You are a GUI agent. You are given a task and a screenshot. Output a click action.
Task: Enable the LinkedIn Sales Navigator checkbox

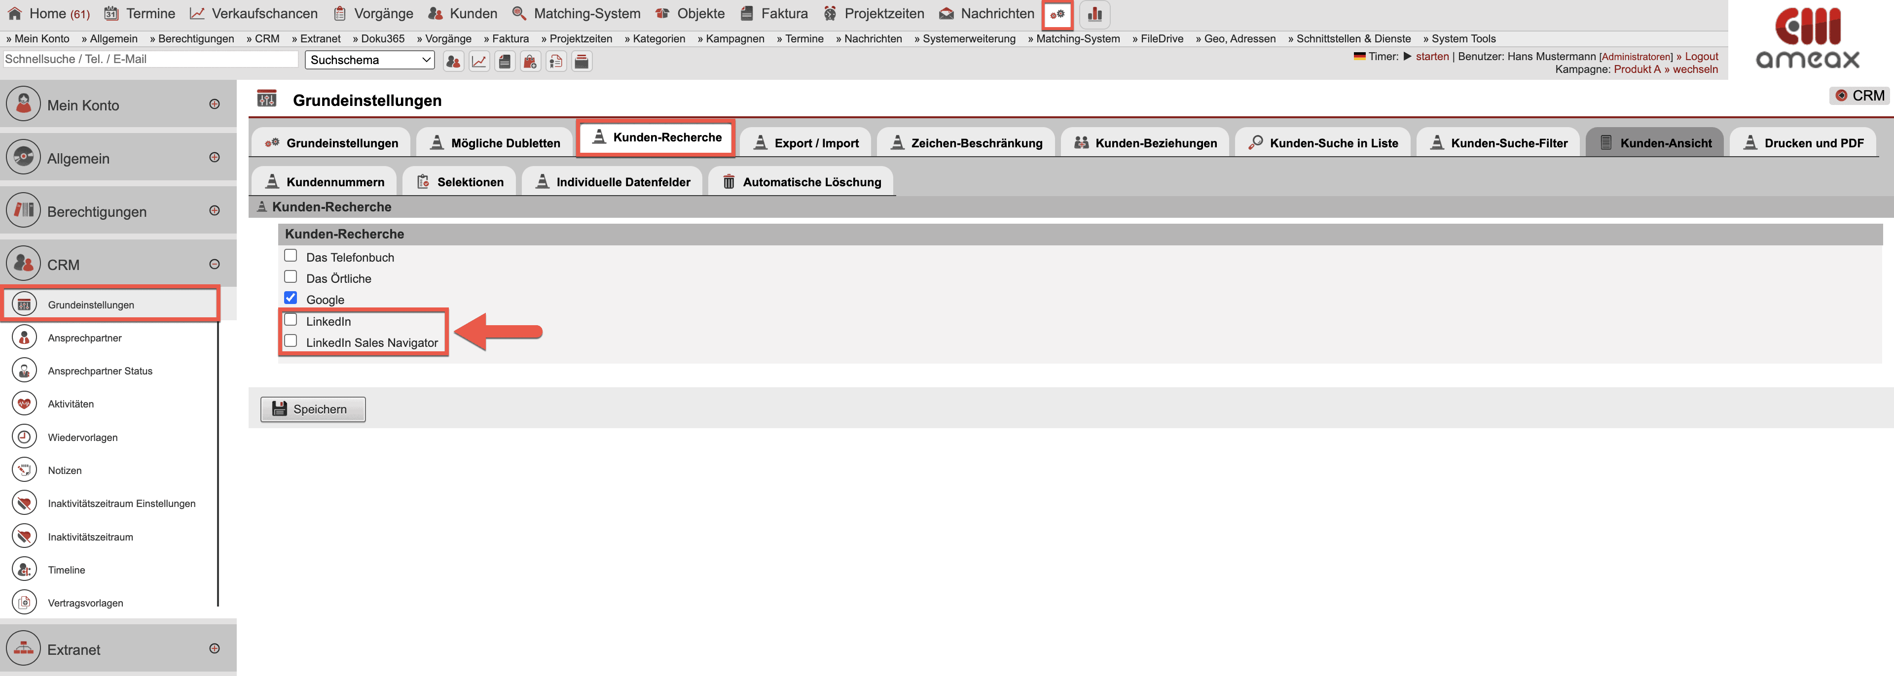point(291,341)
